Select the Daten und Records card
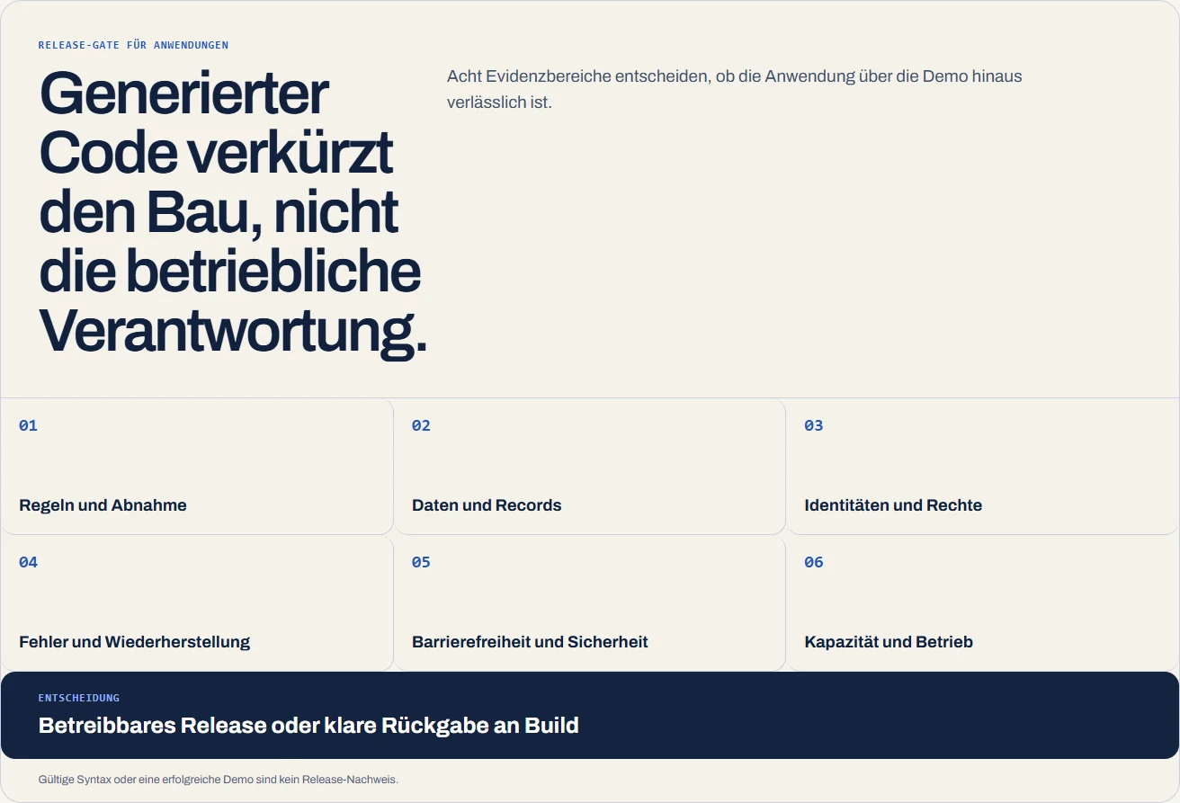Screen dimensions: 1180x803 click(x=589, y=467)
